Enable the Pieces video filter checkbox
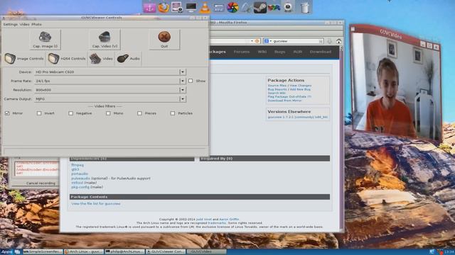 (x=139, y=113)
